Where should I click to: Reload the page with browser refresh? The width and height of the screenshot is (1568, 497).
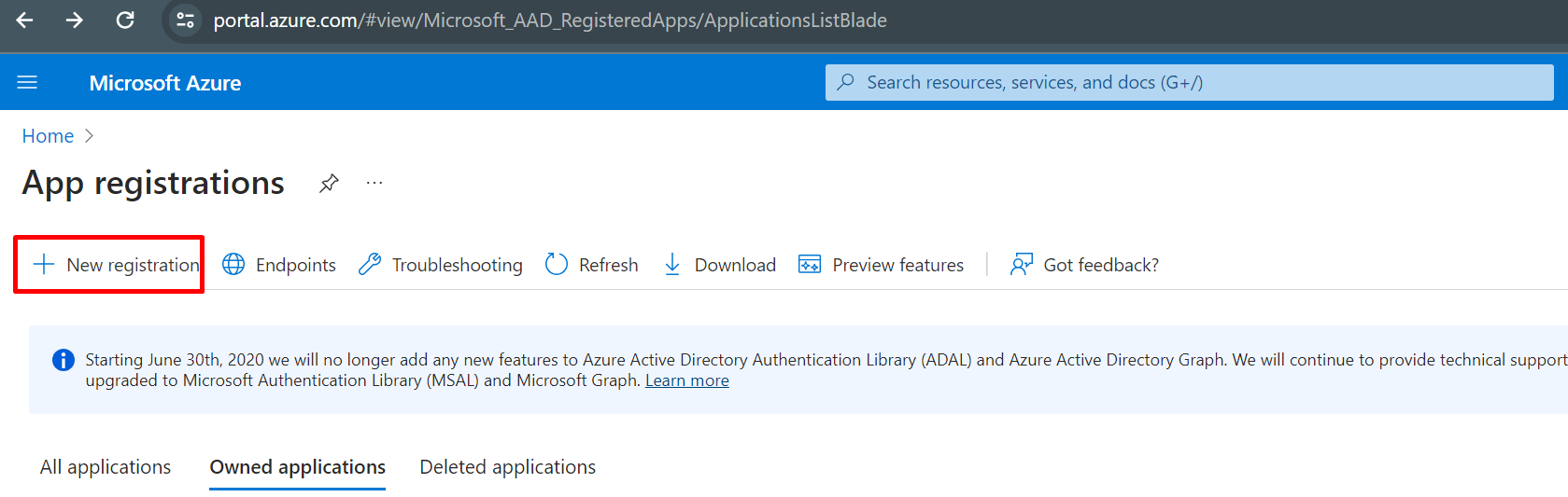click(125, 20)
